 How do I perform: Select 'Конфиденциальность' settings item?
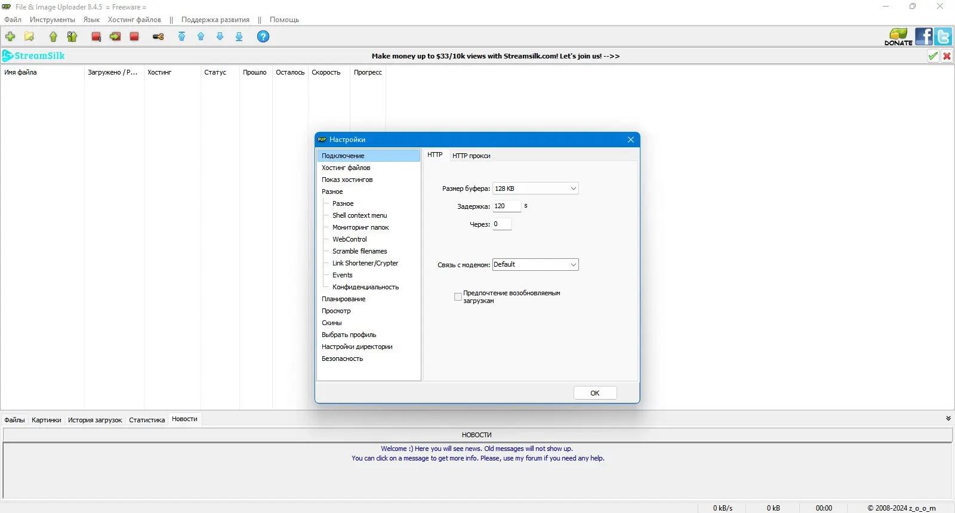[x=366, y=287]
